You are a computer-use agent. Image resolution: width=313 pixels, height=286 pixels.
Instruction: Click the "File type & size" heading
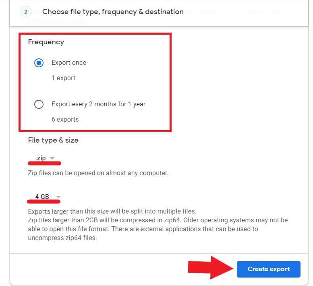click(x=53, y=140)
